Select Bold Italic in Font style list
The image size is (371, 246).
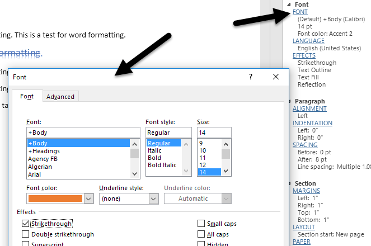pyautogui.click(x=161, y=165)
